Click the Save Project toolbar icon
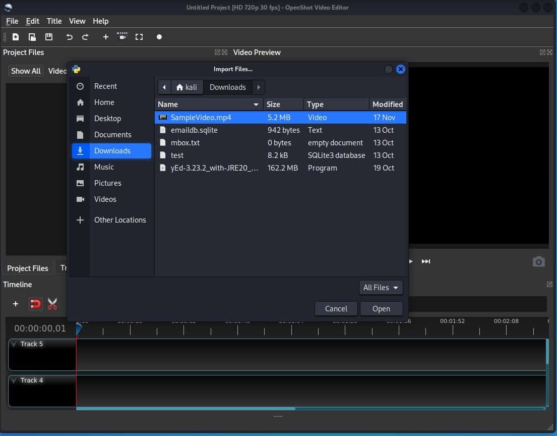 coord(49,37)
